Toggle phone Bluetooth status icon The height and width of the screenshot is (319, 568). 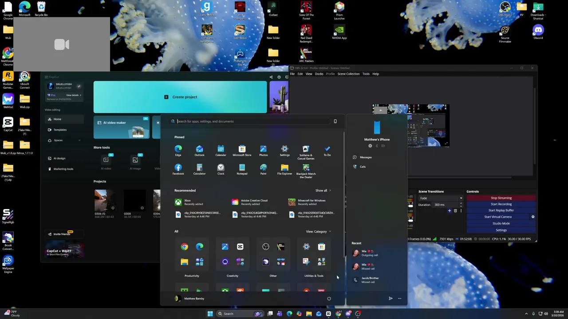pos(377,146)
